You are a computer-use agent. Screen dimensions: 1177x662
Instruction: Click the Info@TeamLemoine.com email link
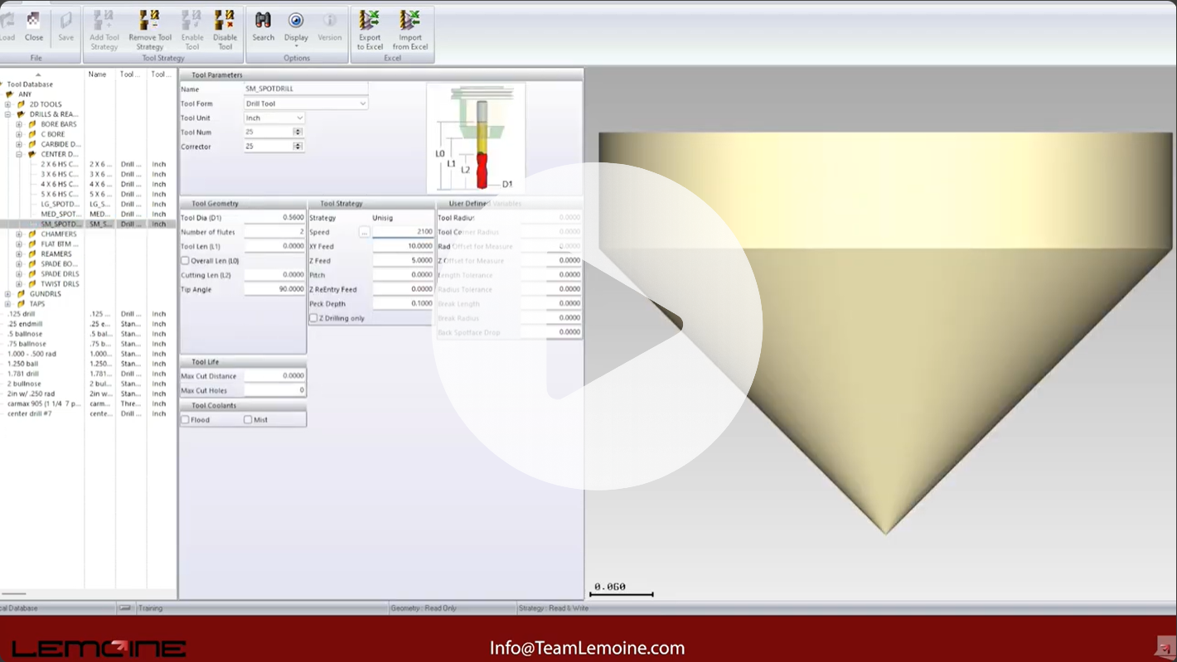coord(587,648)
